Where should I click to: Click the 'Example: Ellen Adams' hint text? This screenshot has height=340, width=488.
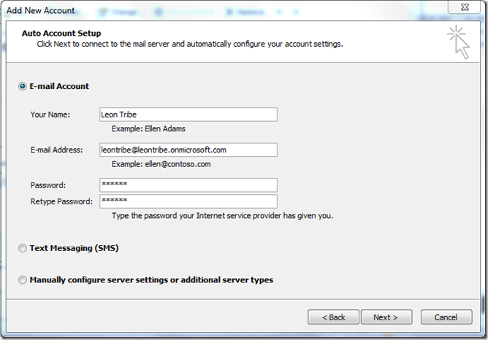[x=148, y=128]
